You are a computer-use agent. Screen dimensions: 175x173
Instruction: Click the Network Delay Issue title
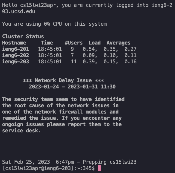[x=63, y=80]
